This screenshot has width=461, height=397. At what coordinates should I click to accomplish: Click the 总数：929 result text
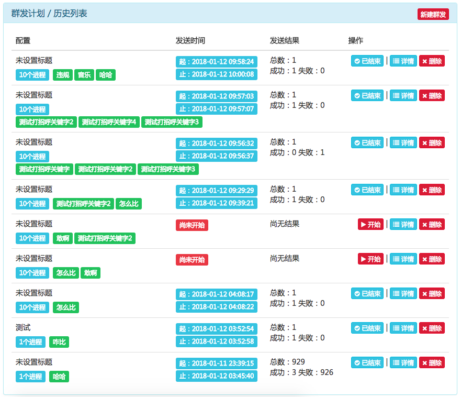tap(287, 362)
